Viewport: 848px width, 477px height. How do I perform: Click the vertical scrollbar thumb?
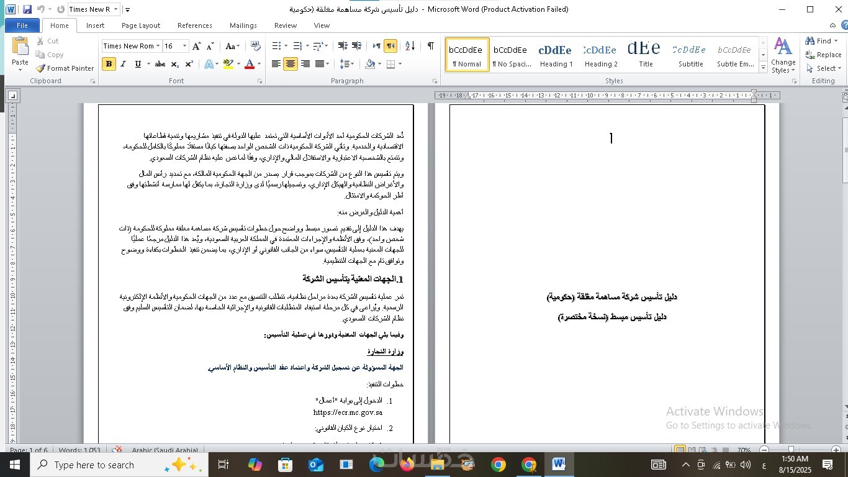[x=845, y=149]
